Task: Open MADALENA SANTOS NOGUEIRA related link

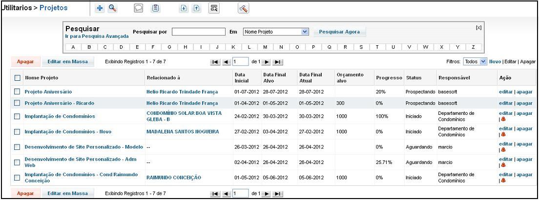Action: pos(183,131)
